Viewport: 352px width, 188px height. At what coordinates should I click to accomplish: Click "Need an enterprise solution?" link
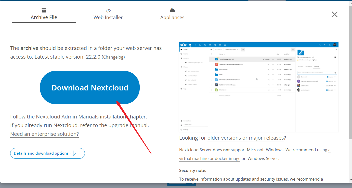[x=44, y=134]
